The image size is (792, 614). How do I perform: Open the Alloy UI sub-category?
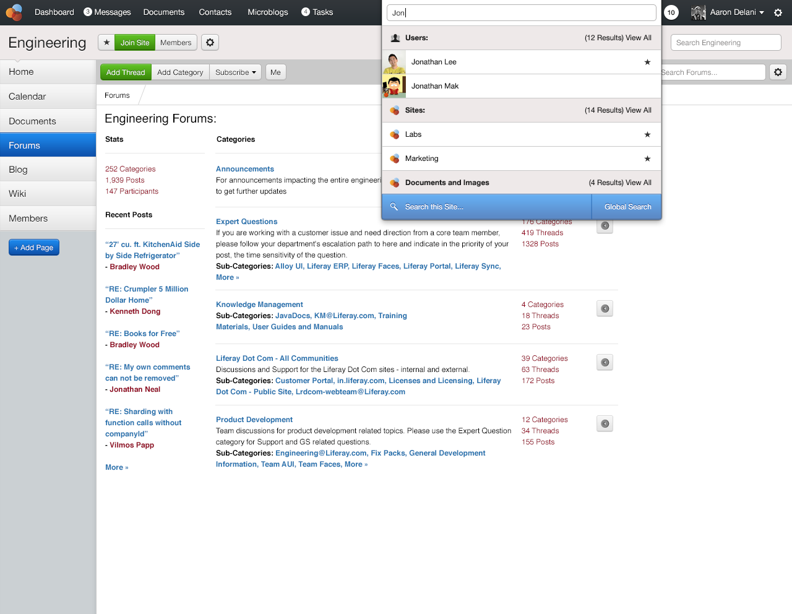click(289, 266)
